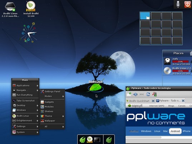Image resolution: width=192 pixels, height=144 pixels.
Task: Click the bookmarks icon in browser toolbar
Action: click(x=154, y=94)
